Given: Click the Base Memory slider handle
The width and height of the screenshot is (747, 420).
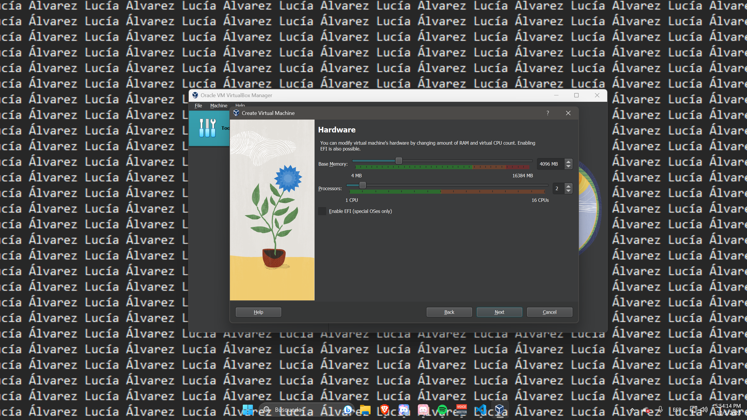Looking at the screenshot, I should click(399, 161).
